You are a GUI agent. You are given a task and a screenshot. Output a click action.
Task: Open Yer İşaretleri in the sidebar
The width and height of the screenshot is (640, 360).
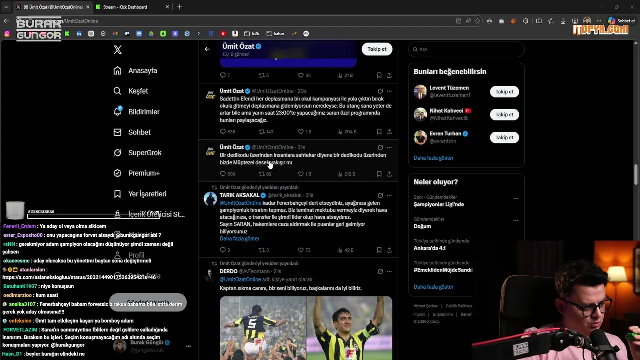tap(140, 194)
